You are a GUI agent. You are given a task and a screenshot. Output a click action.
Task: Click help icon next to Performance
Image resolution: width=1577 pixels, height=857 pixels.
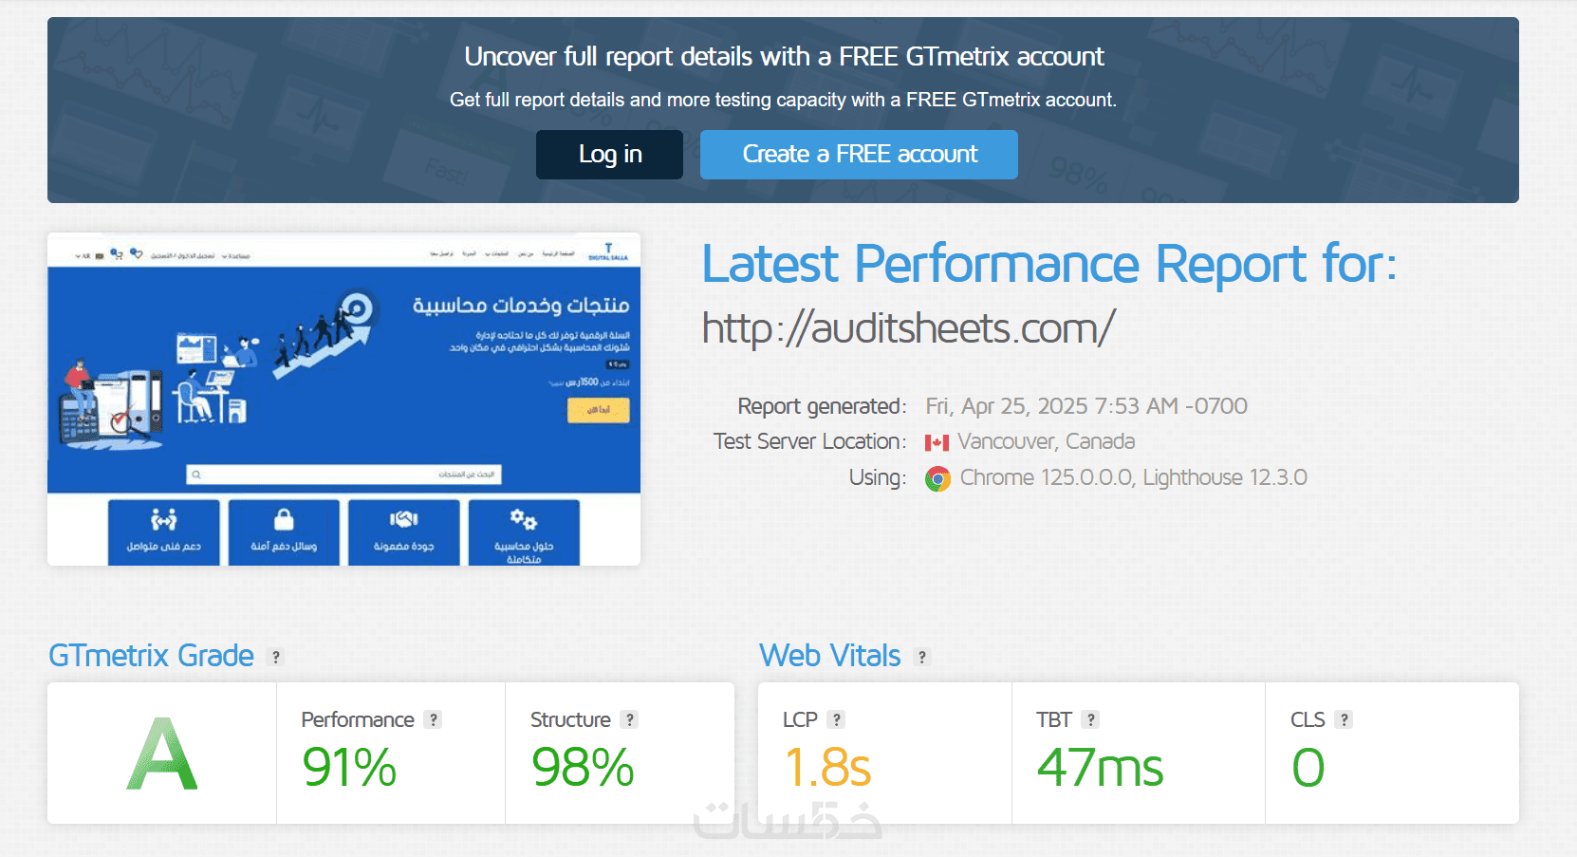pyautogui.click(x=434, y=719)
